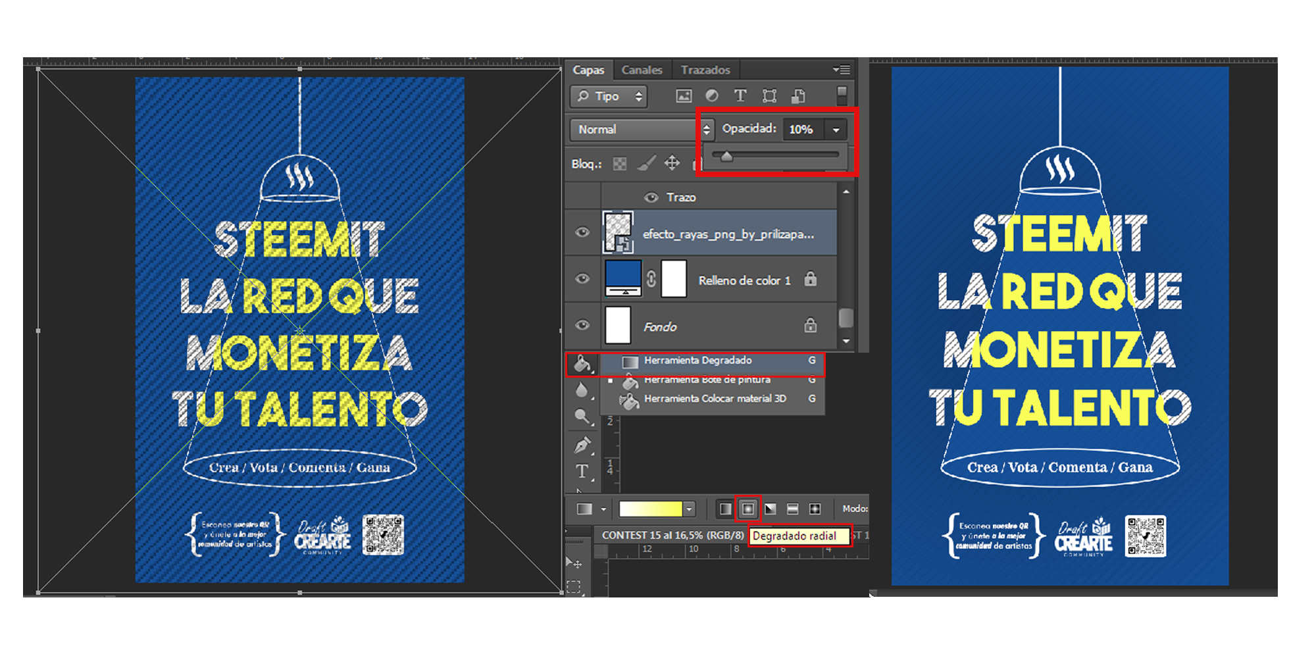Select the Fondo layer name

tap(660, 327)
